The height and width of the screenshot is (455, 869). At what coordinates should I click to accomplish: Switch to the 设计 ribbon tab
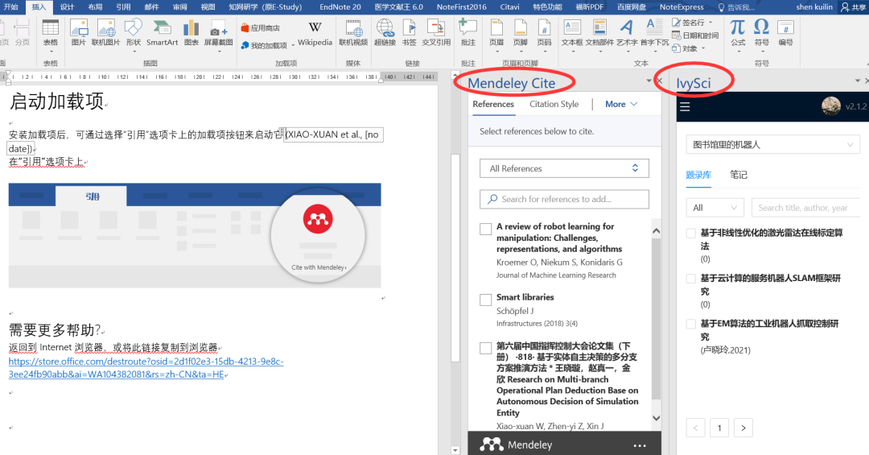[67, 6]
